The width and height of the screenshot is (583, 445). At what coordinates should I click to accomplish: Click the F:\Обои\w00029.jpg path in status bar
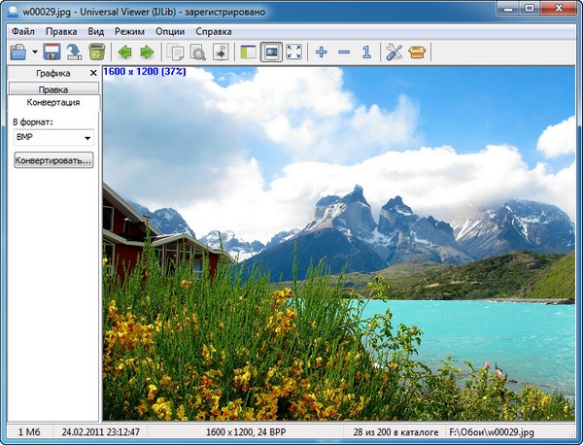(x=492, y=432)
